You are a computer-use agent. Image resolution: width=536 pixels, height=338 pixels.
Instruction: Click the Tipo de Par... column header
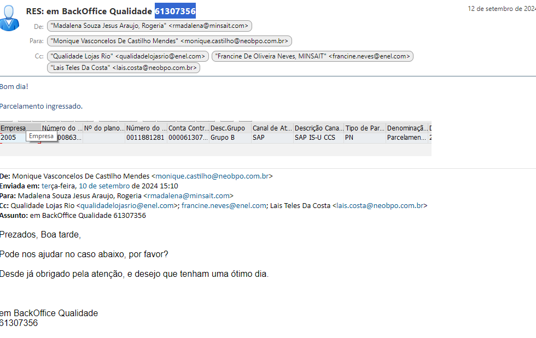tap(365, 128)
